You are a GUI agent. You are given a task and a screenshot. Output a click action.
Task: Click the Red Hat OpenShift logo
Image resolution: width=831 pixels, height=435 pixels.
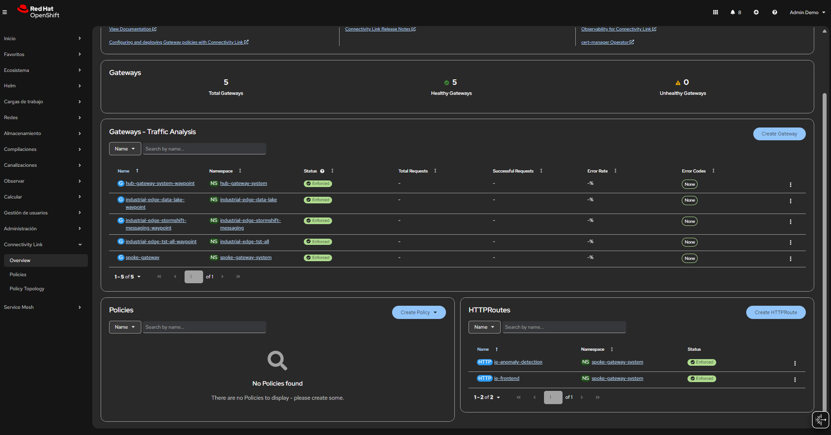[x=38, y=12]
